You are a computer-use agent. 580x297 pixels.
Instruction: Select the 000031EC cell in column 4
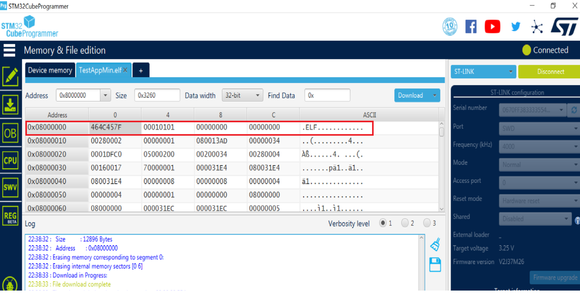click(168, 208)
